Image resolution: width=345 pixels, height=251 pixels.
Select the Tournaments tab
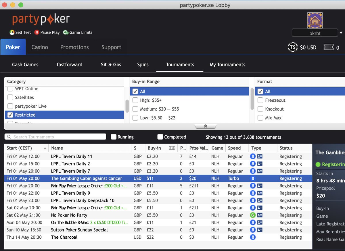pos(180,65)
